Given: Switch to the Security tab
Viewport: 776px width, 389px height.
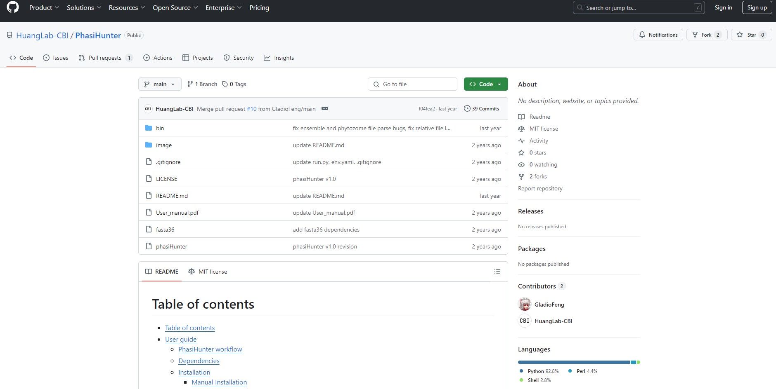Looking at the screenshot, I should (x=239, y=58).
